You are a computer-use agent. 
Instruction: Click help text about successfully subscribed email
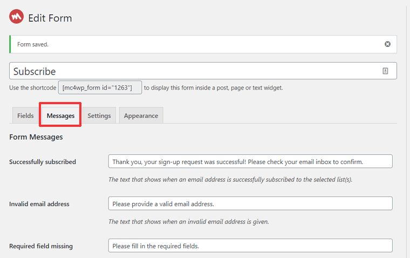(x=230, y=180)
